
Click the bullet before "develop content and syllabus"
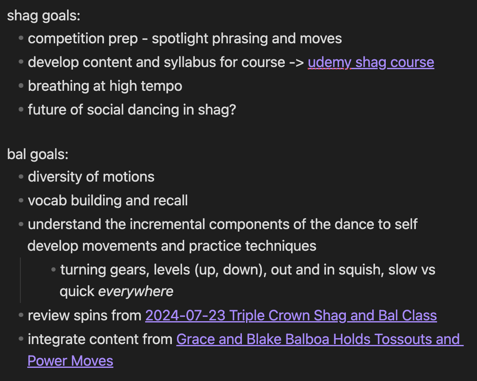[21, 62]
